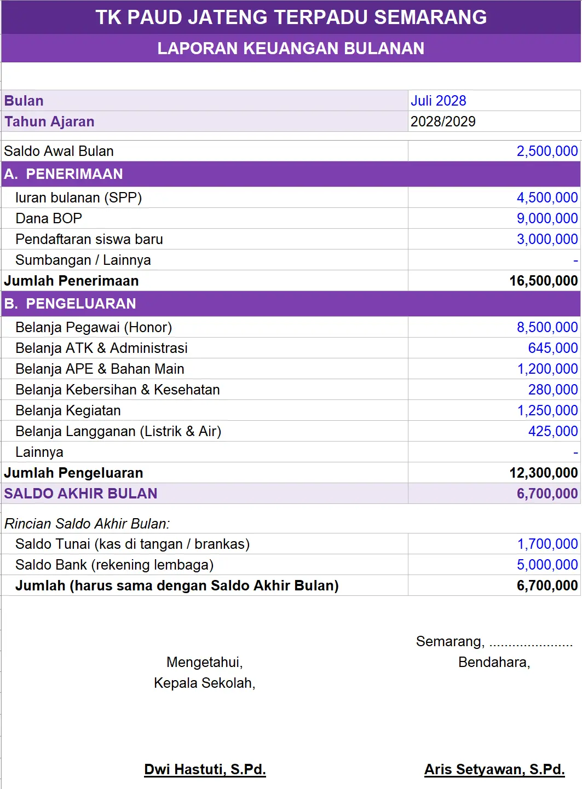This screenshot has width=582, height=789.
Task: Select the Jumlah Pengeluaran label
Action: click(x=73, y=473)
